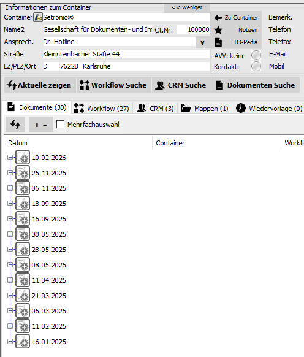This screenshot has height=357, width=304.
Task: Click the Aktuelle zeigen button
Action: point(40,85)
